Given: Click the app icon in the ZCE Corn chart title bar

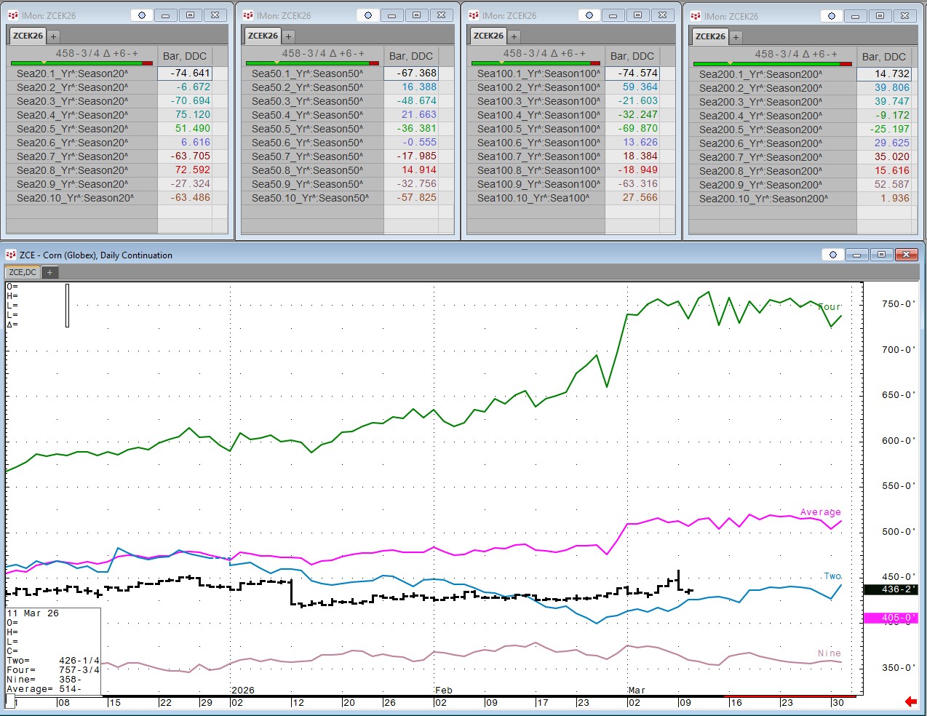Looking at the screenshot, I should (11, 255).
